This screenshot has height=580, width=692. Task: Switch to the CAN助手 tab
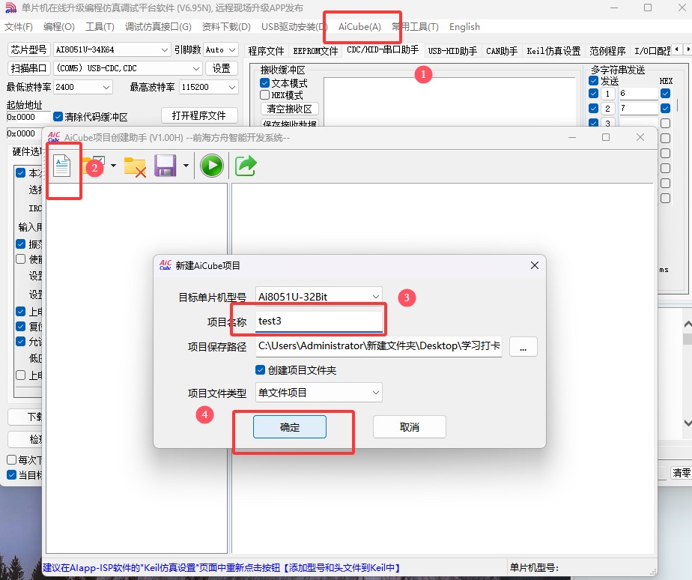coord(501,51)
